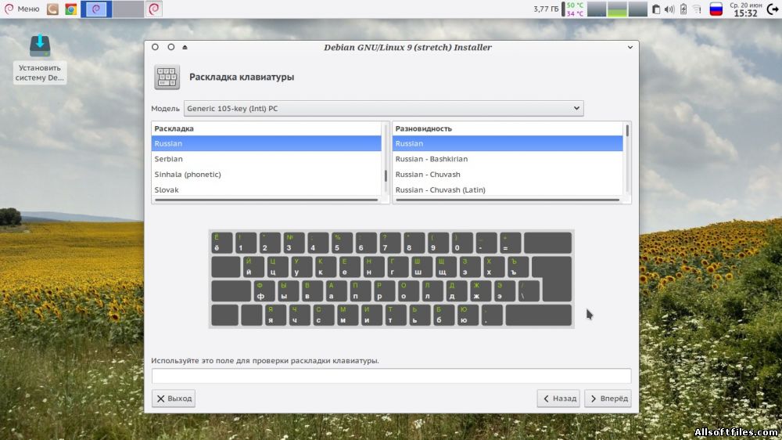Select Sinhala (phonetic) layout
Image resolution: width=782 pixels, height=440 pixels.
coord(267,175)
